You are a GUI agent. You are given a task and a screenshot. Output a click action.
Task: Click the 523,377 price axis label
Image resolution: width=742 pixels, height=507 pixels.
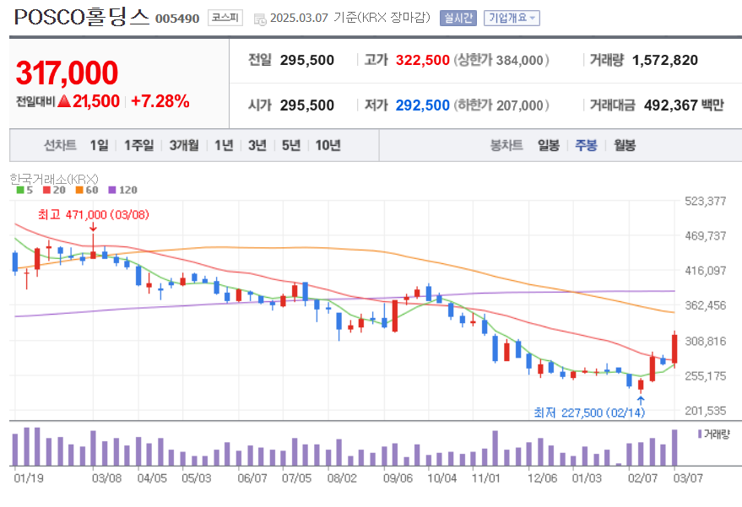point(705,201)
